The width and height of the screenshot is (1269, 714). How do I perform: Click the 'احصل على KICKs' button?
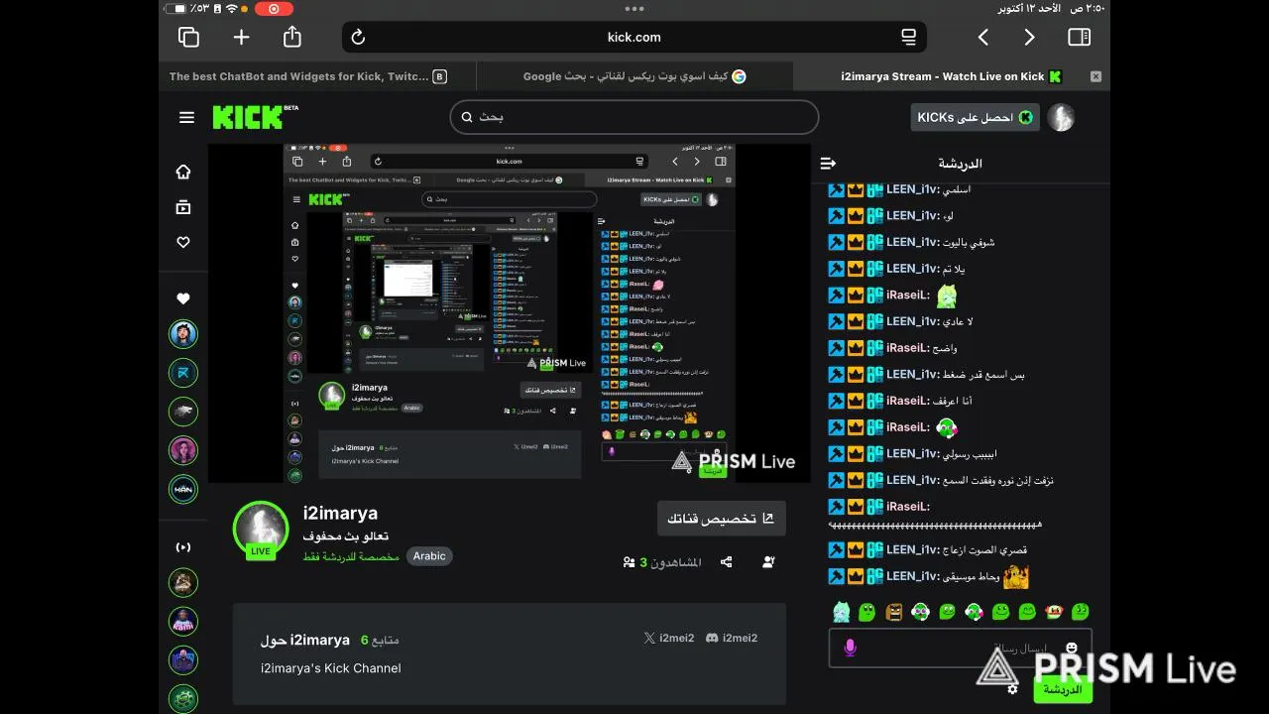pyautogui.click(x=976, y=117)
